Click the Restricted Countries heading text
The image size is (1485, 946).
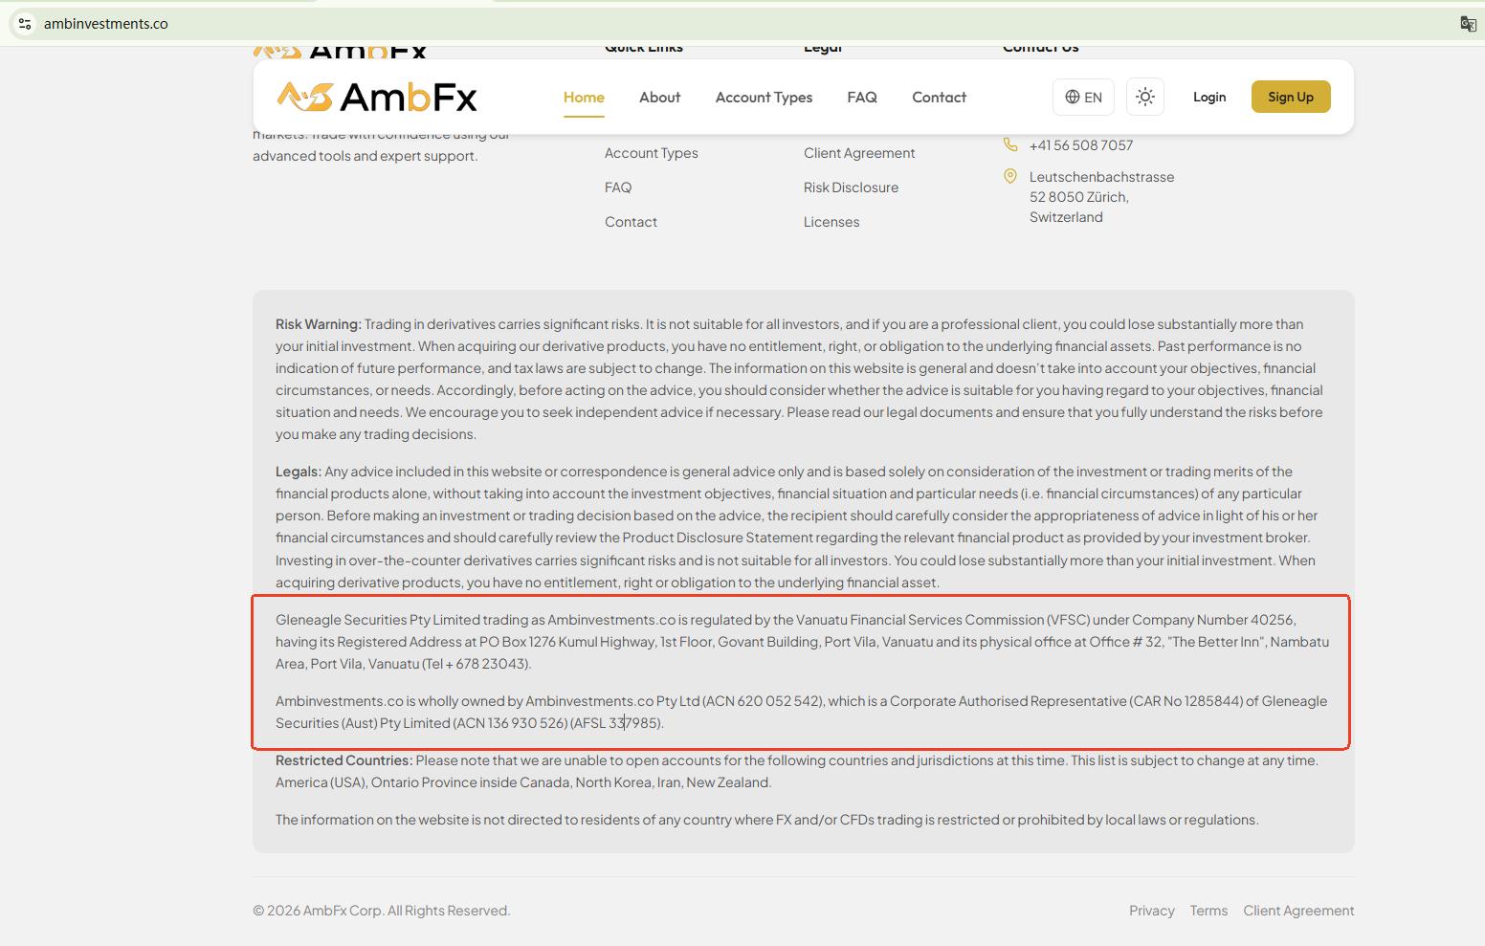[x=344, y=760]
